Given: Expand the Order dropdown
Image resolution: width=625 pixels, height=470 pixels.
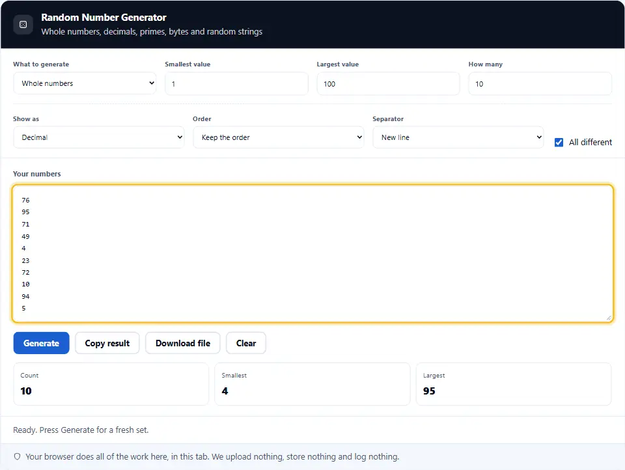Looking at the screenshot, I should (x=278, y=137).
